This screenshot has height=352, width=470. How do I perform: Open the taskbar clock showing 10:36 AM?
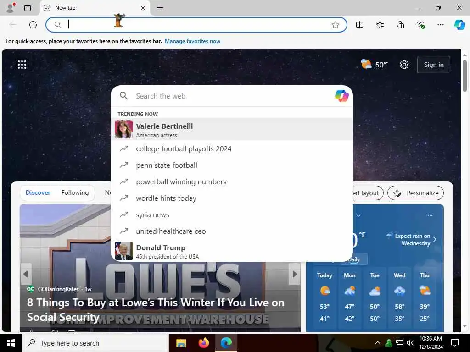431,343
